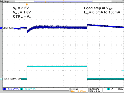Click the trigger source channel 2 badge

(108, 89)
